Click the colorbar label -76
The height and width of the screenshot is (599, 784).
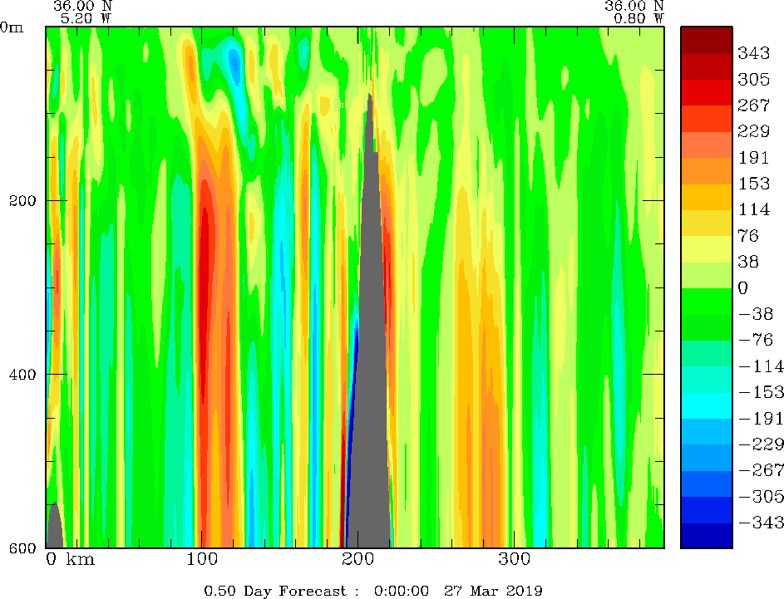tap(756, 340)
